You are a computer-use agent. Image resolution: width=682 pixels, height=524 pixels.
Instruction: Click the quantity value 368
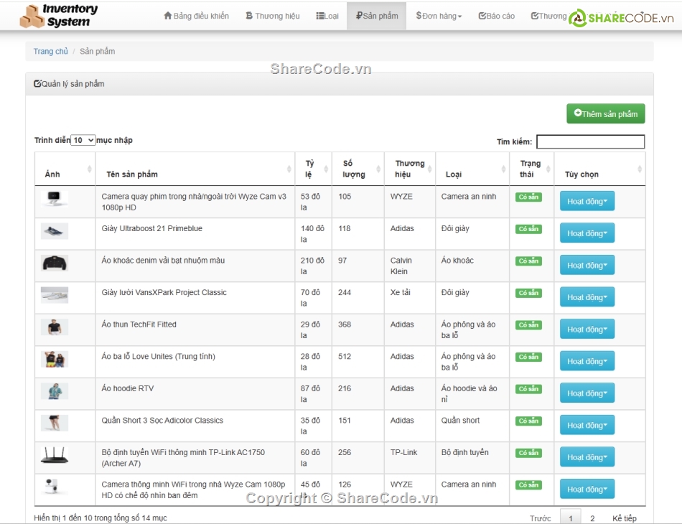pyautogui.click(x=345, y=324)
